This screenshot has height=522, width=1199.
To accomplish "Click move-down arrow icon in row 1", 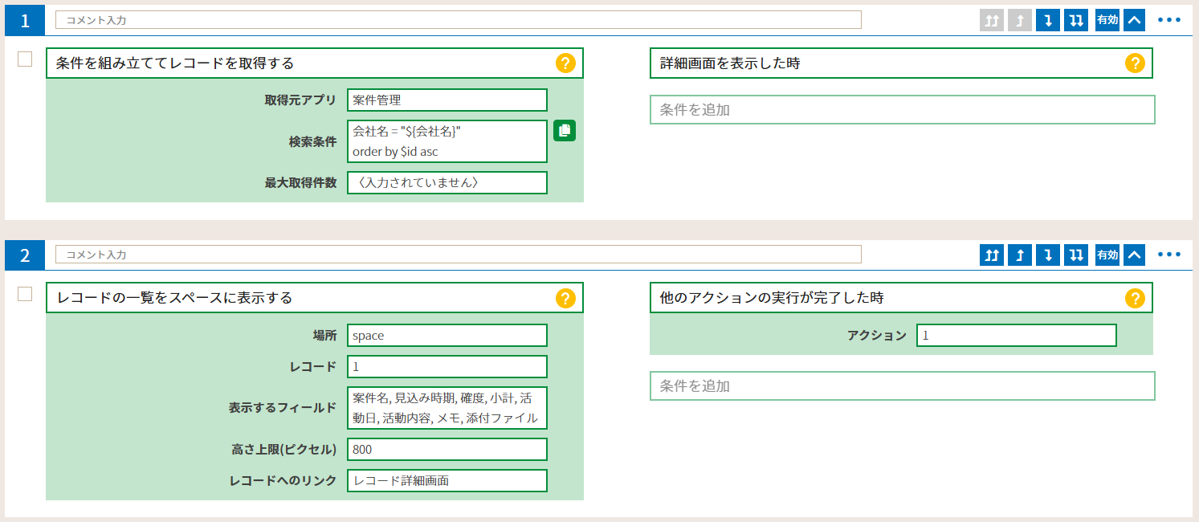I will click(1048, 20).
